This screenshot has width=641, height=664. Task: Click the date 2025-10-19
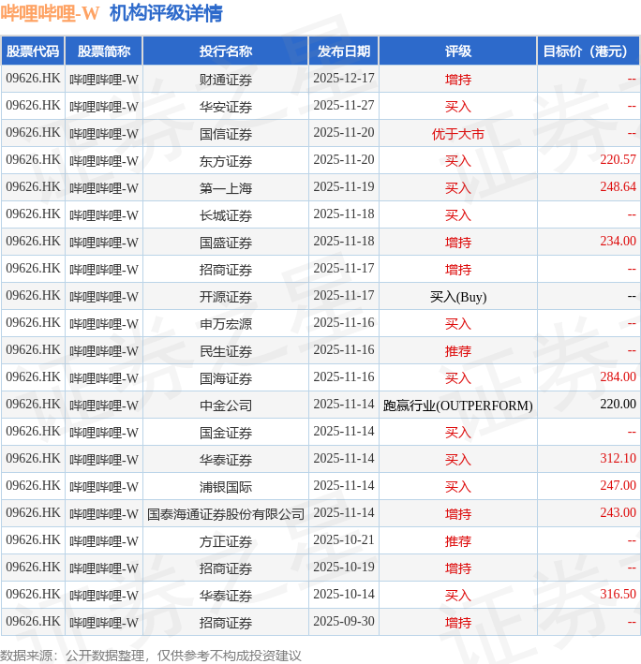pyautogui.click(x=344, y=567)
